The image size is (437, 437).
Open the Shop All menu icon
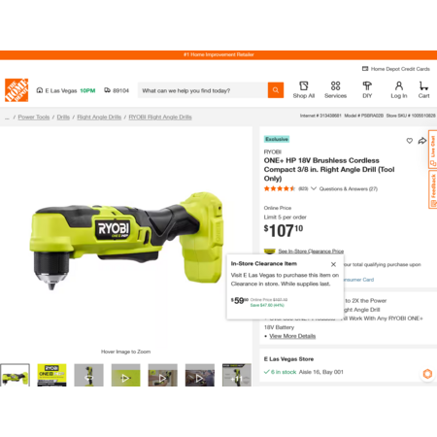pyautogui.click(x=304, y=85)
